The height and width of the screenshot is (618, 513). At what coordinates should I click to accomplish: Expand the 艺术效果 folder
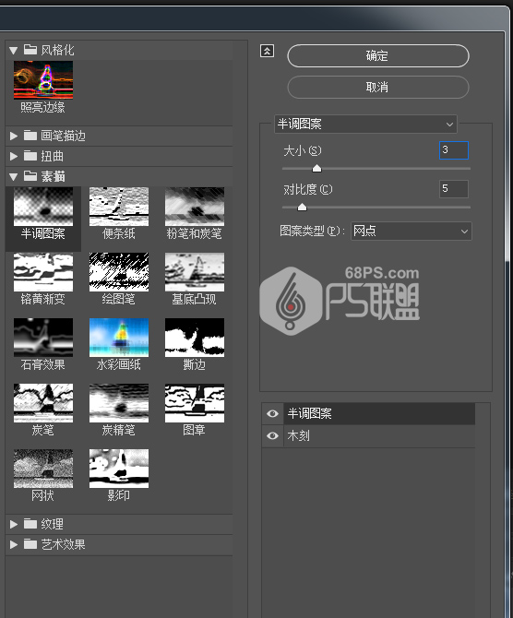click(x=14, y=544)
